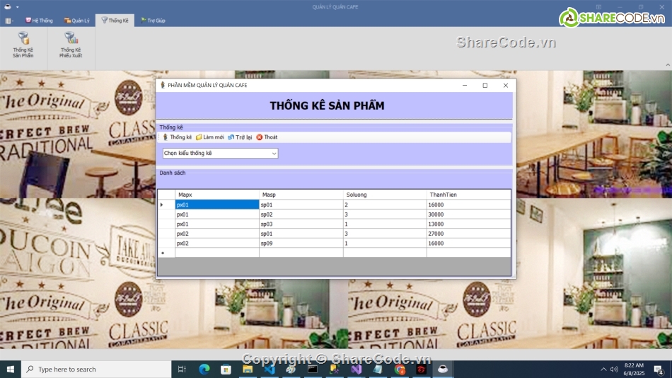Switch to Hệ Thống tab

(39, 21)
